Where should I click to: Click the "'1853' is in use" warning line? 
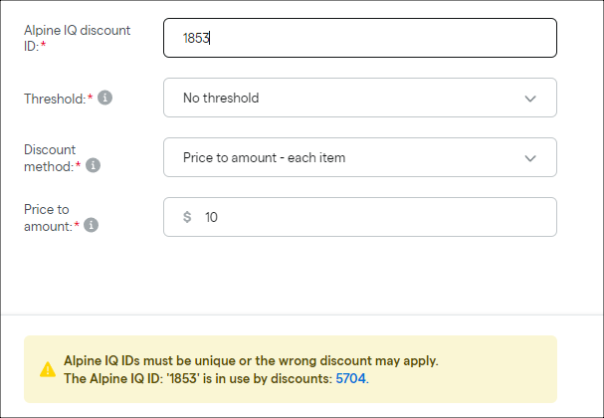(216, 378)
